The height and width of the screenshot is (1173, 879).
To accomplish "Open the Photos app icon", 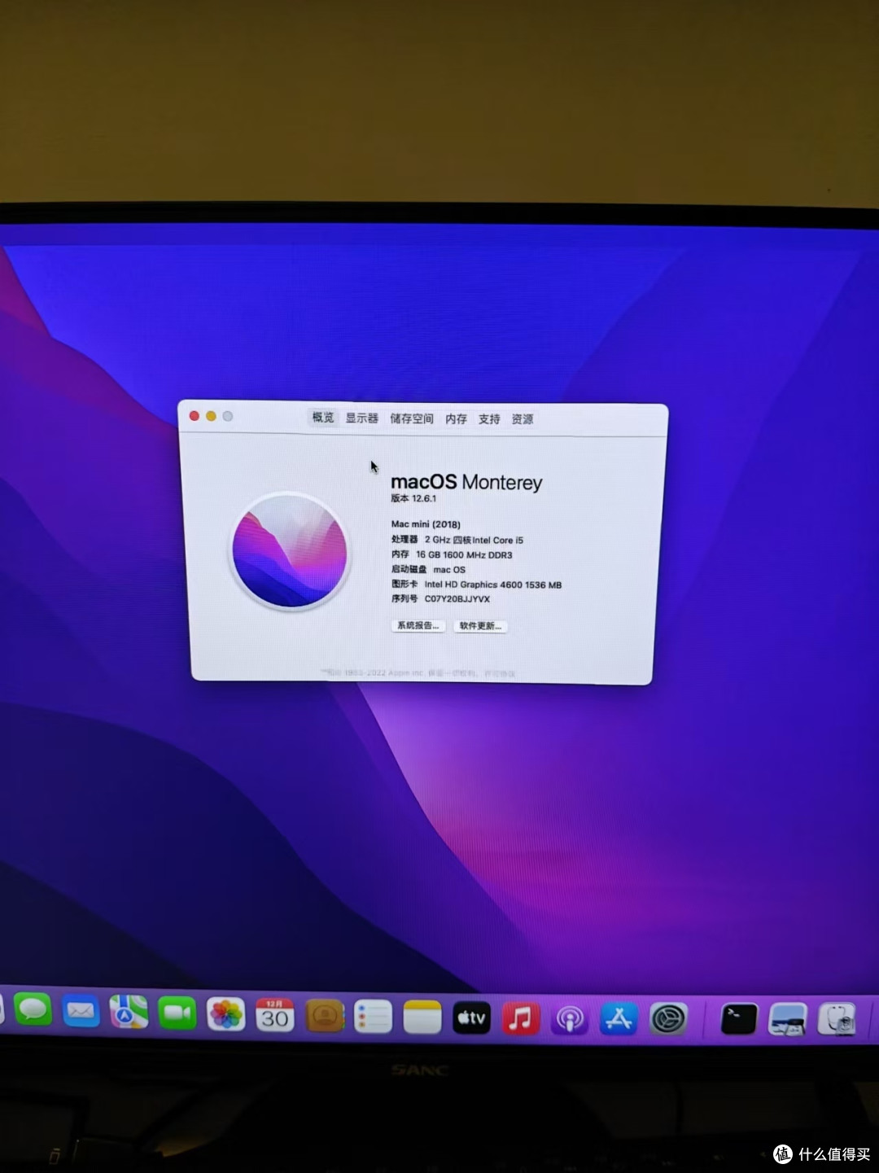I will tap(225, 1014).
